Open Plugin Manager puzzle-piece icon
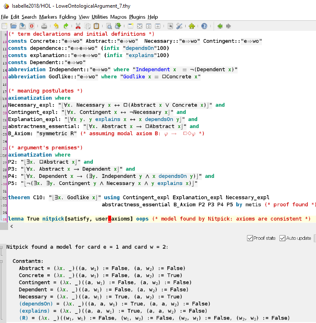Image resolution: width=316 pixels, height=323 pixels. coord(192,26)
